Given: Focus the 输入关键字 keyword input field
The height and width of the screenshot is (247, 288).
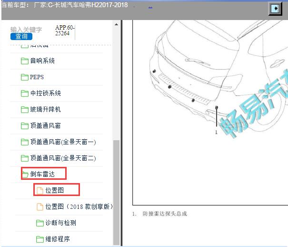Looking at the screenshot, I should click(x=26, y=30).
